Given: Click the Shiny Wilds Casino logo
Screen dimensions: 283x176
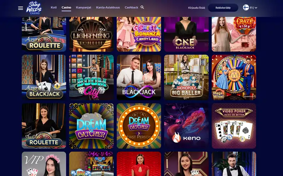Looking at the screenshot, I should (x=34, y=8).
